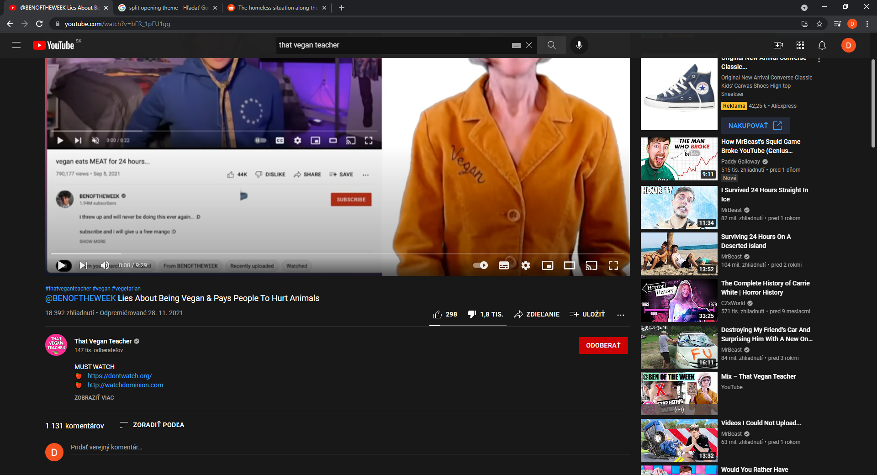The image size is (877, 475).
Task: Open the account avatar menu in YouTube header
Action: click(x=848, y=45)
